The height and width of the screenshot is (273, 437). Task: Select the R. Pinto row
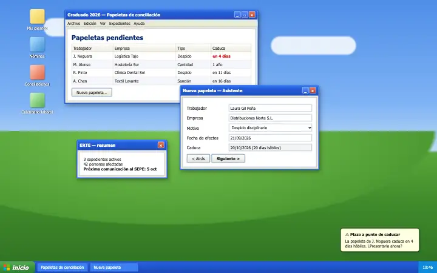pos(161,73)
